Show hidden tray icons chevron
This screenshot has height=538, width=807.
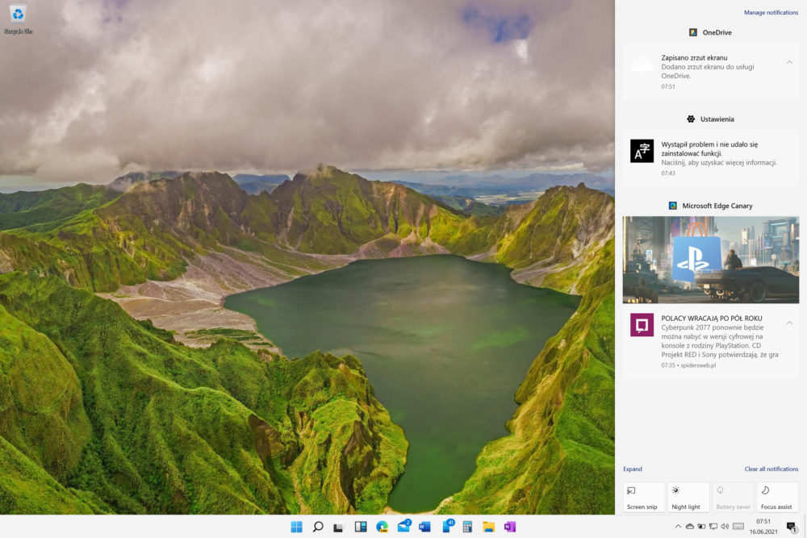click(678, 526)
